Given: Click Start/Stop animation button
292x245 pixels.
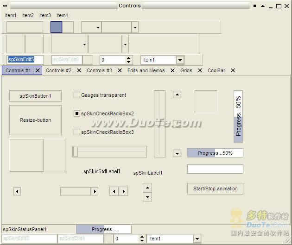Looking at the screenshot, I should [x=215, y=188].
